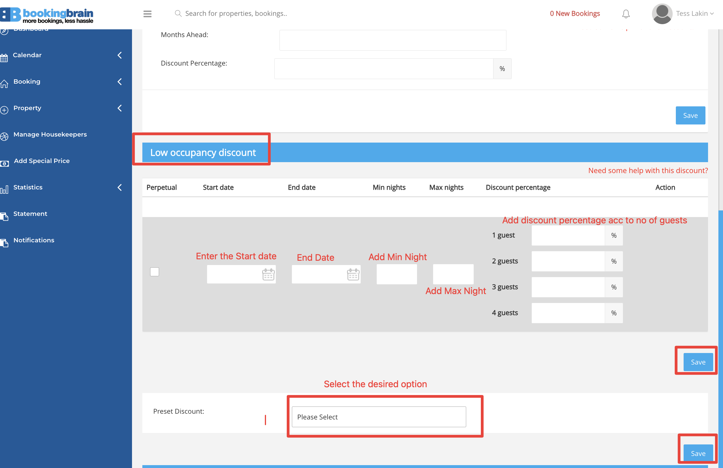
Task: Click the Statistics bar chart icon
Action: pos(4,189)
